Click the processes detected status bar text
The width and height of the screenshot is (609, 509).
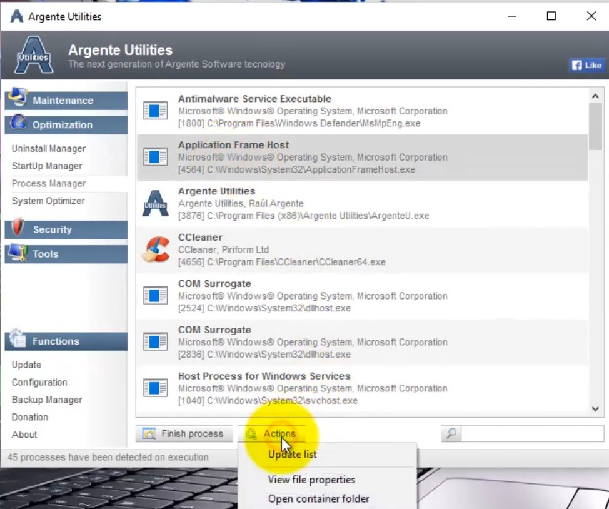pyautogui.click(x=108, y=457)
